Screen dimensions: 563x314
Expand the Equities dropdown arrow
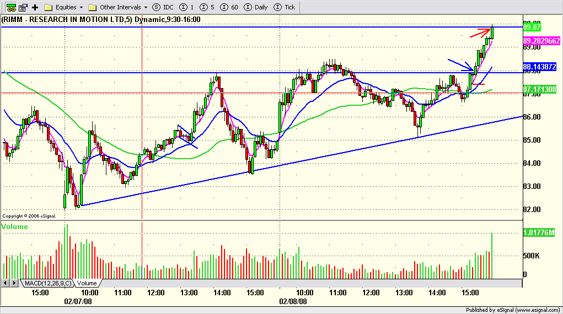(x=81, y=8)
